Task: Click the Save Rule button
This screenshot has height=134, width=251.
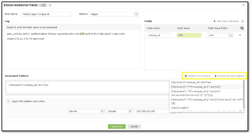Action: pyautogui.click(x=117, y=126)
